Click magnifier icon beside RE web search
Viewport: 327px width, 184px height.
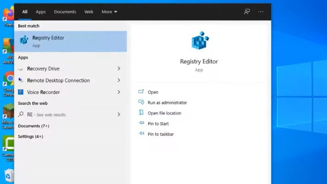20,114
